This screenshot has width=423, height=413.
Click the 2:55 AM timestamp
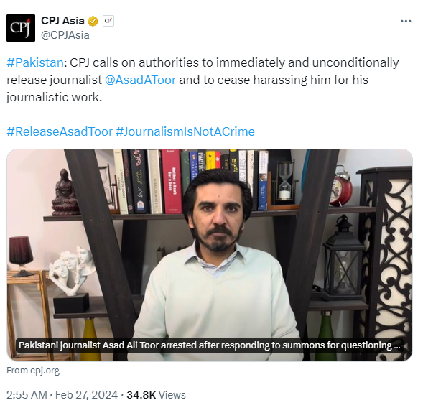(x=27, y=395)
